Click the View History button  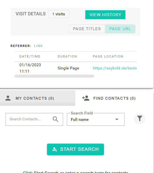coord(105,15)
